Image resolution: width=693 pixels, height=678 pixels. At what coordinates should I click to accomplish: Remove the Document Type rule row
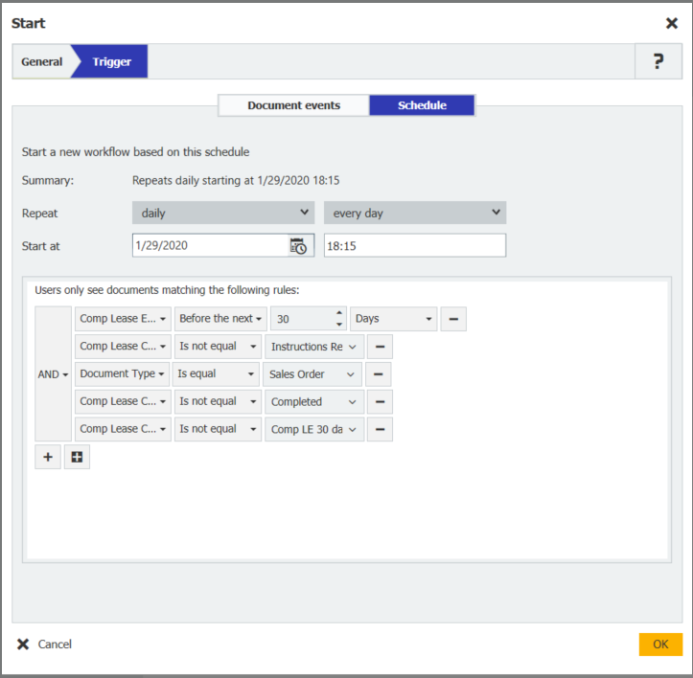pos(380,374)
